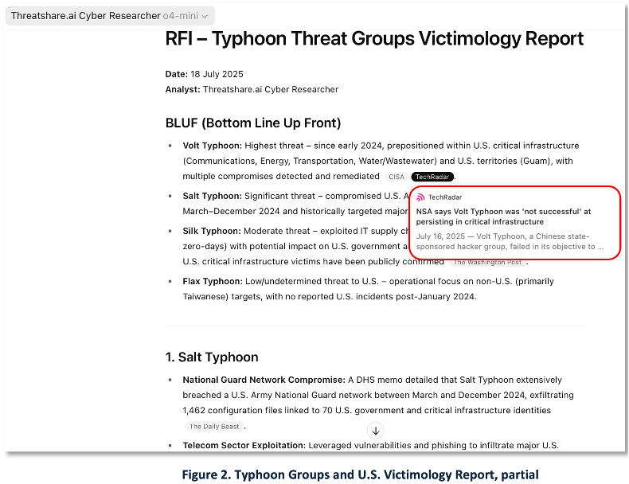This screenshot has width=629, height=484.
Task: Click the Date: 18 July 2025 line
Action: pos(204,74)
